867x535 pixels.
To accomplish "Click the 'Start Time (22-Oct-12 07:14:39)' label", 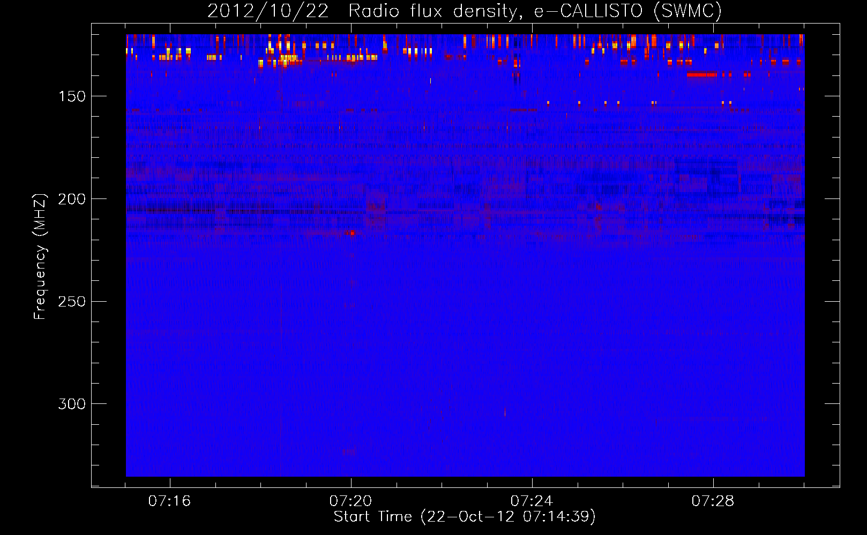I will (465, 517).
